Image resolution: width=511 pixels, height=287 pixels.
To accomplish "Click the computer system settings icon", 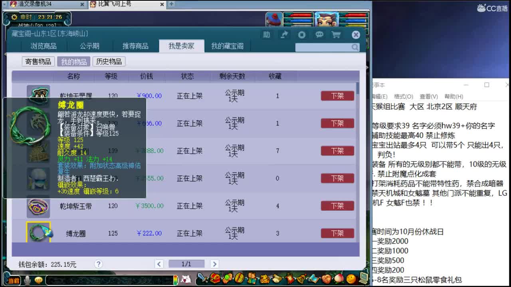I will (363, 277).
